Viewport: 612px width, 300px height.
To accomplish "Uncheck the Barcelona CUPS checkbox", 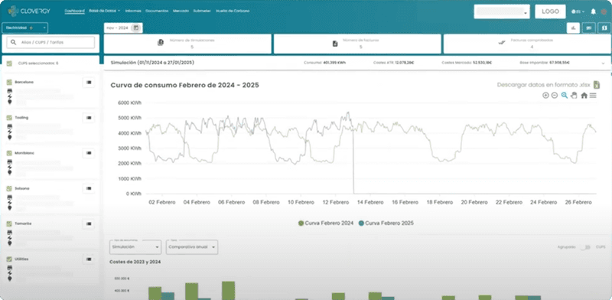I will click(9, 82).
